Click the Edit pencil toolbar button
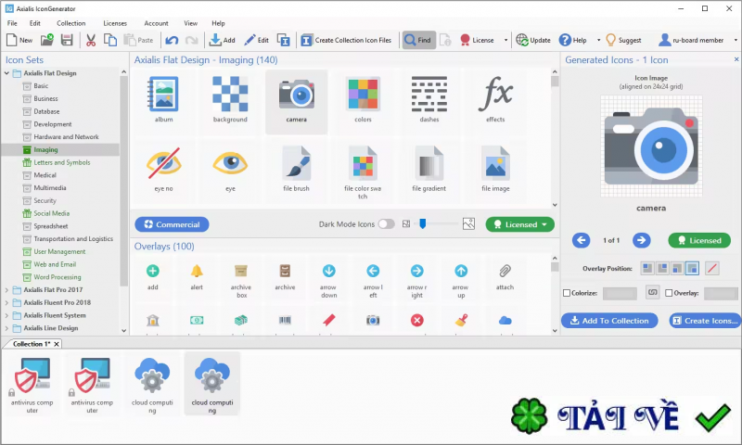 257,40
